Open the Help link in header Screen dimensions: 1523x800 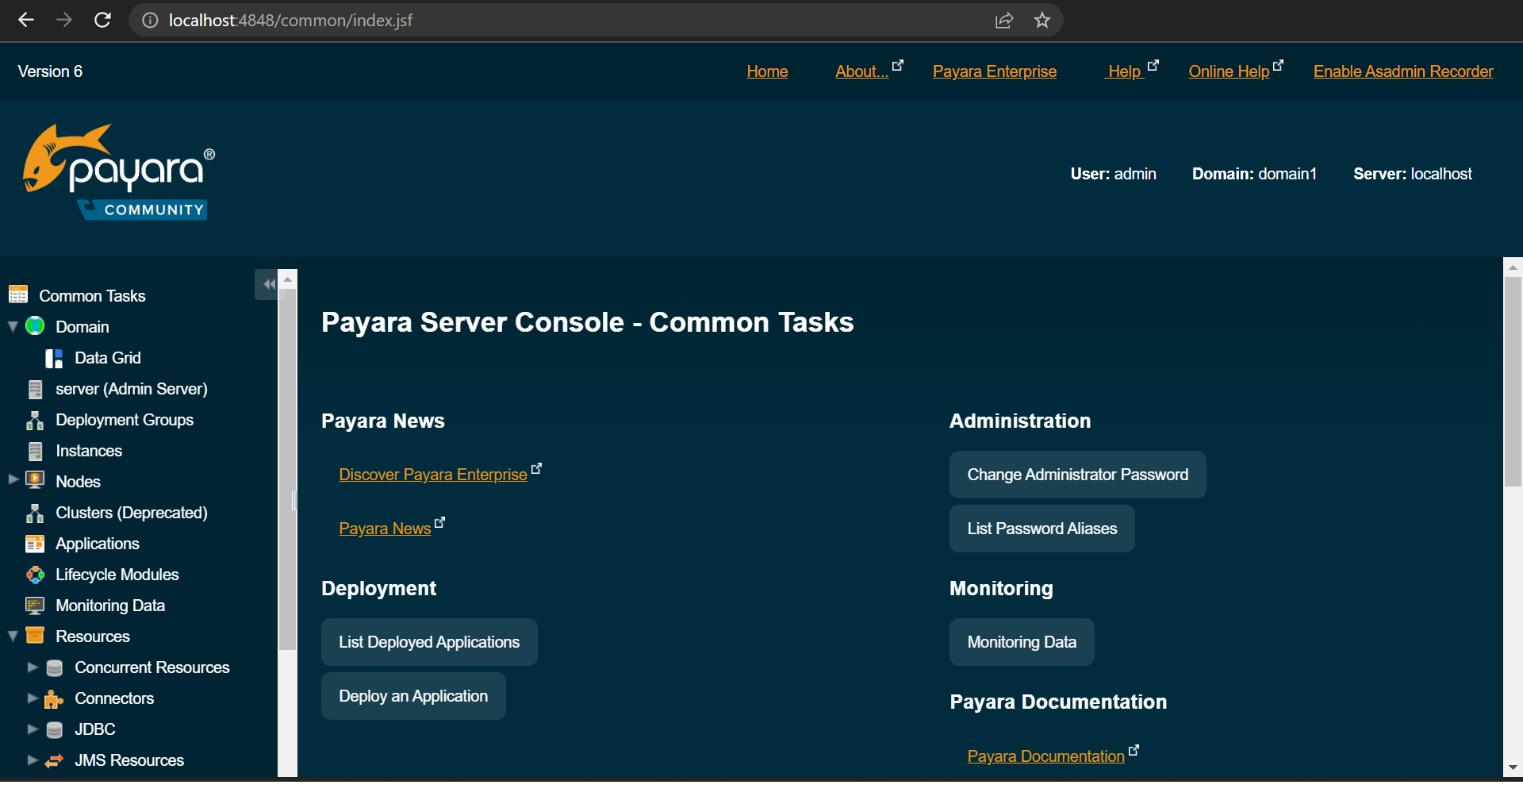1124,71
